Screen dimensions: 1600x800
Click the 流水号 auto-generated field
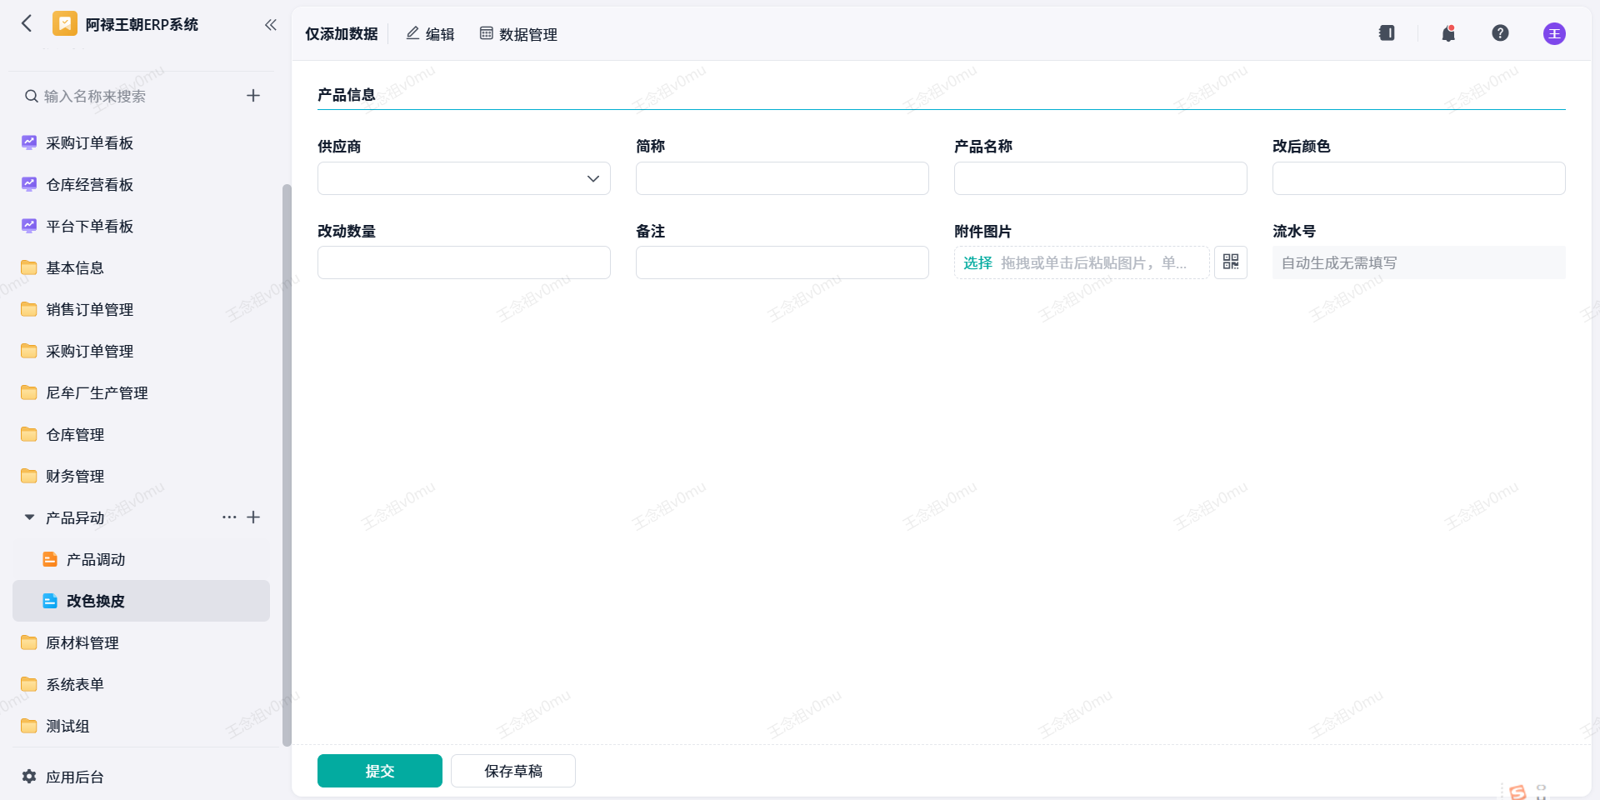1419,262
